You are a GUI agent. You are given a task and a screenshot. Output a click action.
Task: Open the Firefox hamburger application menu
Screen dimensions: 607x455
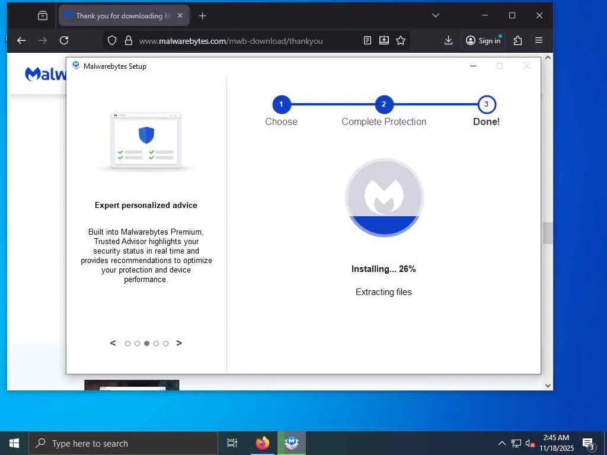pos(538,40)
